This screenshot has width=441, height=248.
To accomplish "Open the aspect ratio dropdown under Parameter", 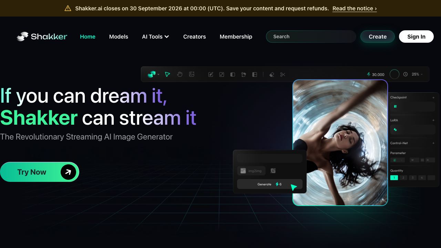I will 398,160.
